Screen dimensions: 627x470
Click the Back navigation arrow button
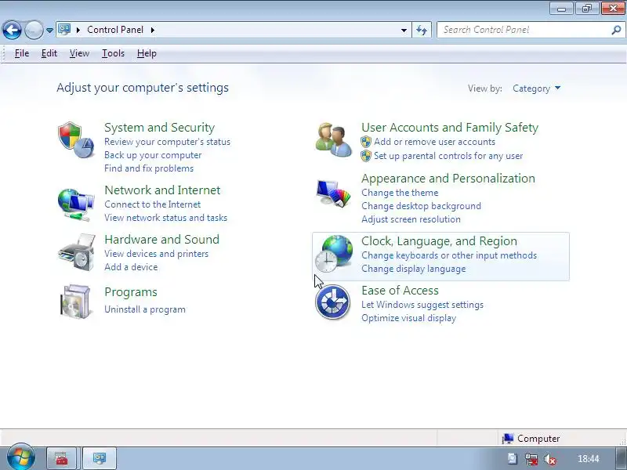pyautogui.click(x=12, y=30)
